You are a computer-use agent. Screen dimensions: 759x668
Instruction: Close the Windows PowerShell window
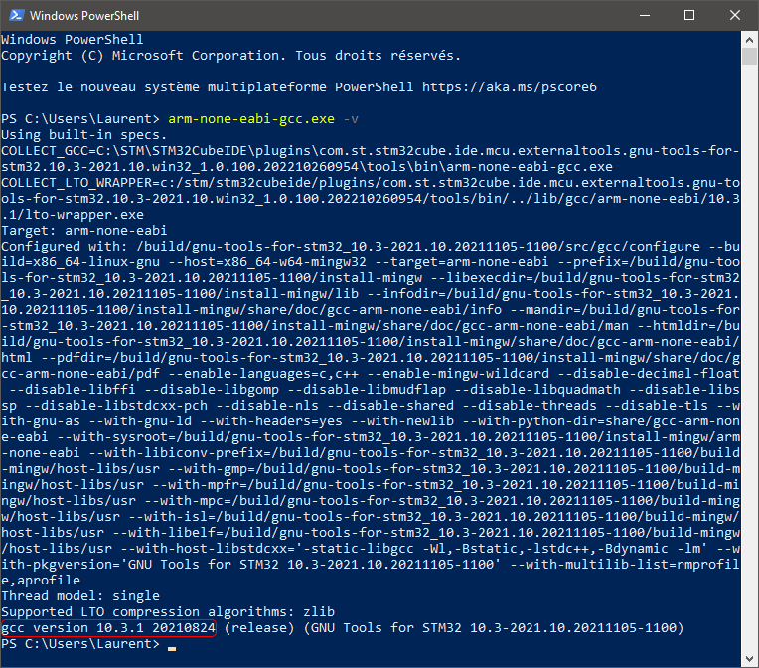point(734,15)
